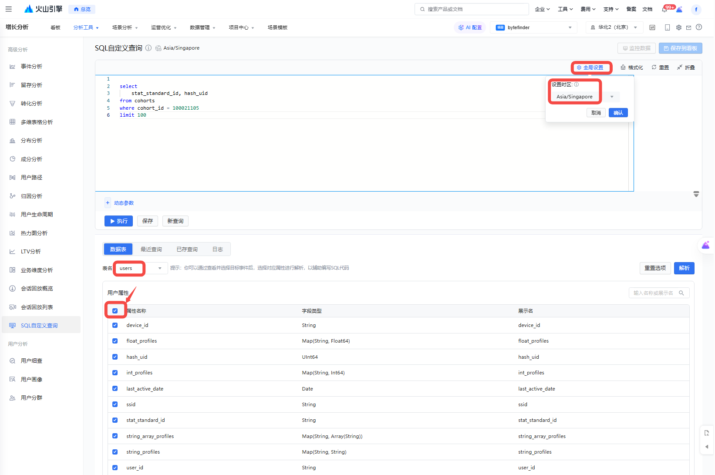Click the Volcano Engine logo
This screenshot has width=715, height=475.
(x=43, y=9)
